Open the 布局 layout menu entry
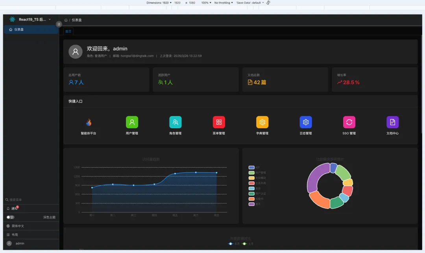 tap(31, 235)
